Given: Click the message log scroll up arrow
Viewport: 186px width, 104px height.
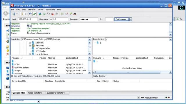Looking at the screenshot, I should click(x=171, y=24).
